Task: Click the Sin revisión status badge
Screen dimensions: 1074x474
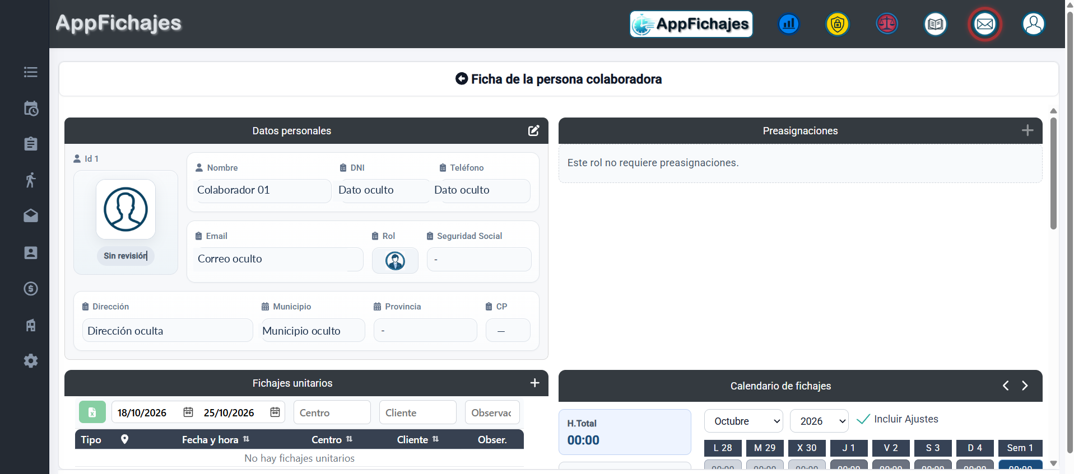Action: tap(125, 256)
